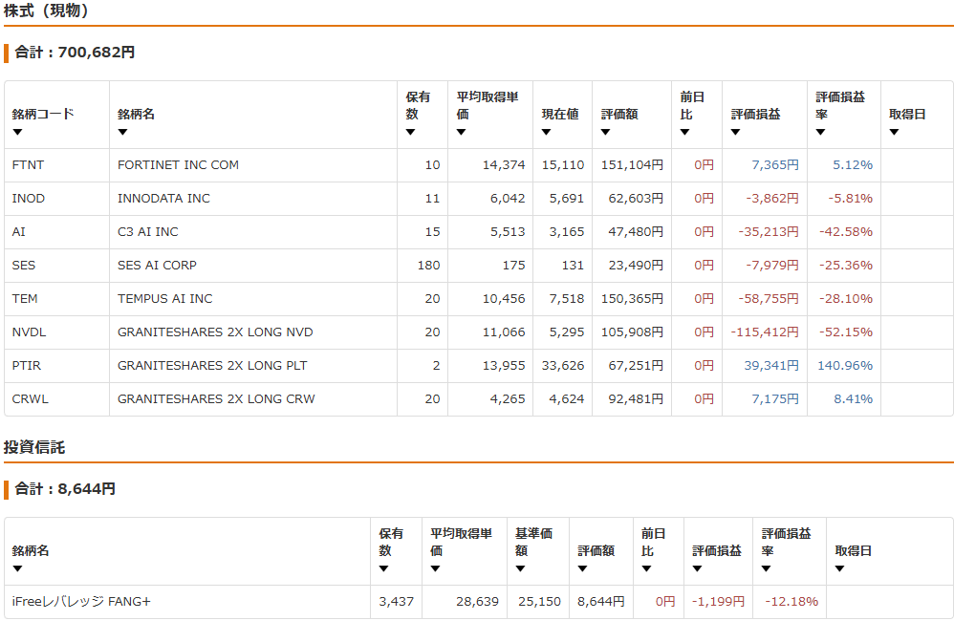954x621 pixels.
Task: Sort 投資信託 table by 銘柄名 arrow
Action: click(x=17, y=568)
